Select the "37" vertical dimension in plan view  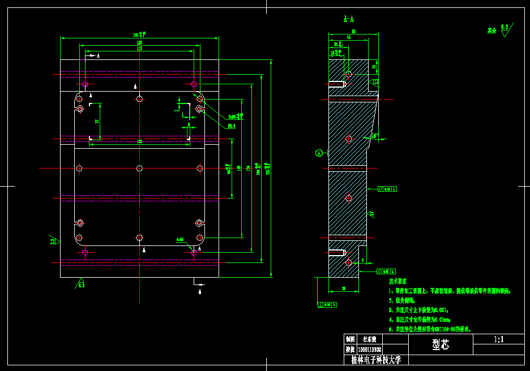[x=97, y=121]
